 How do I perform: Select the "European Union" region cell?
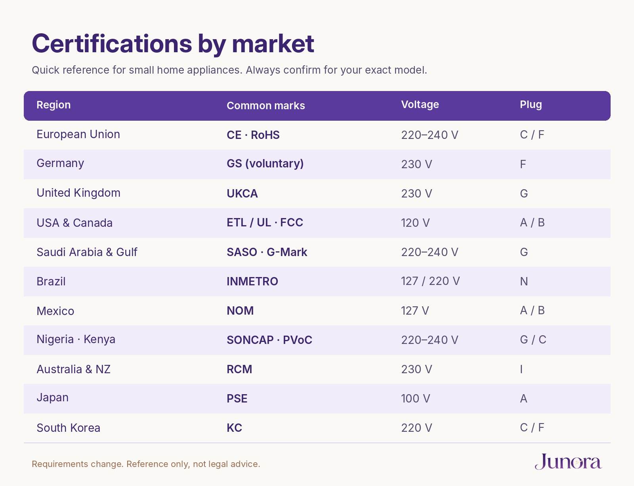tap(78, 134)
